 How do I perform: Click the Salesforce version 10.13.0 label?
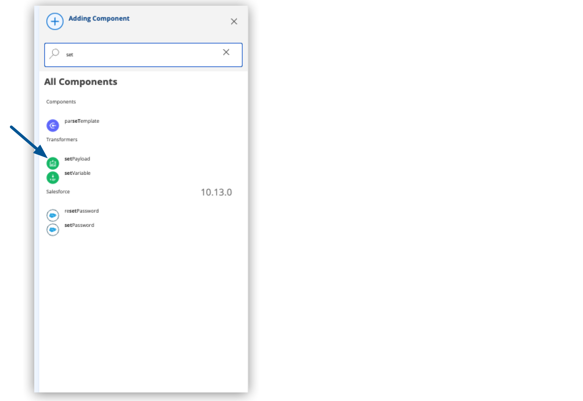click(217, 192)
